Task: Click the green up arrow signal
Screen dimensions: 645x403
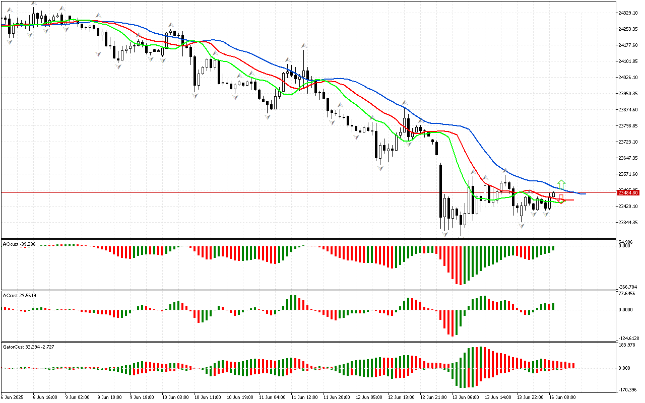Action: coord(561,184)
